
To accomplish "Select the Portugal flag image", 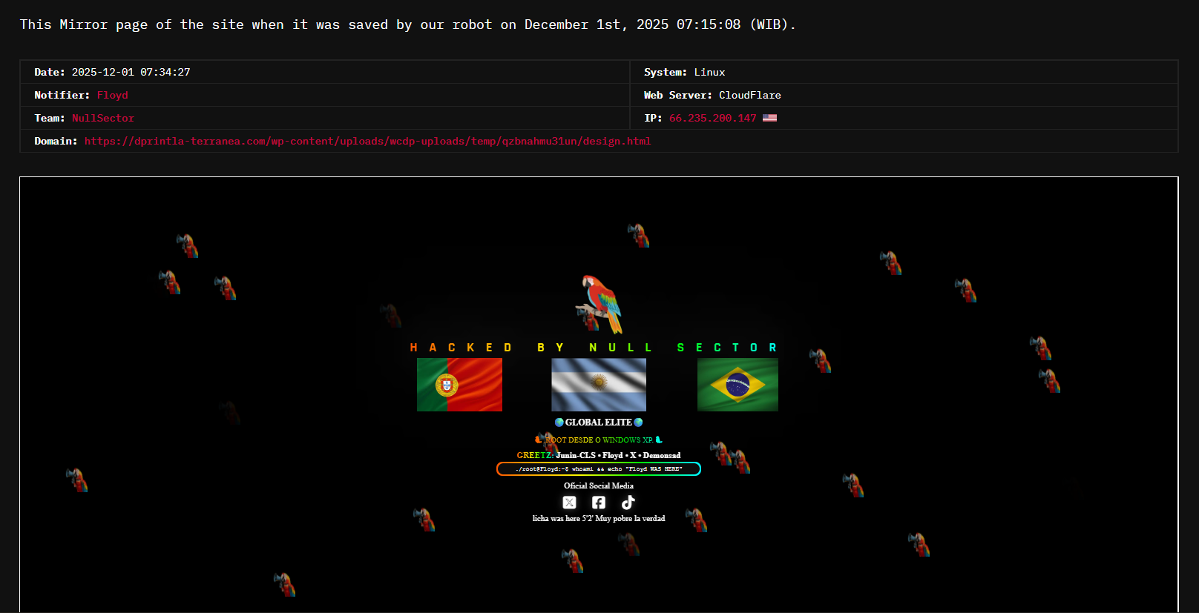I will click(459, 385).
